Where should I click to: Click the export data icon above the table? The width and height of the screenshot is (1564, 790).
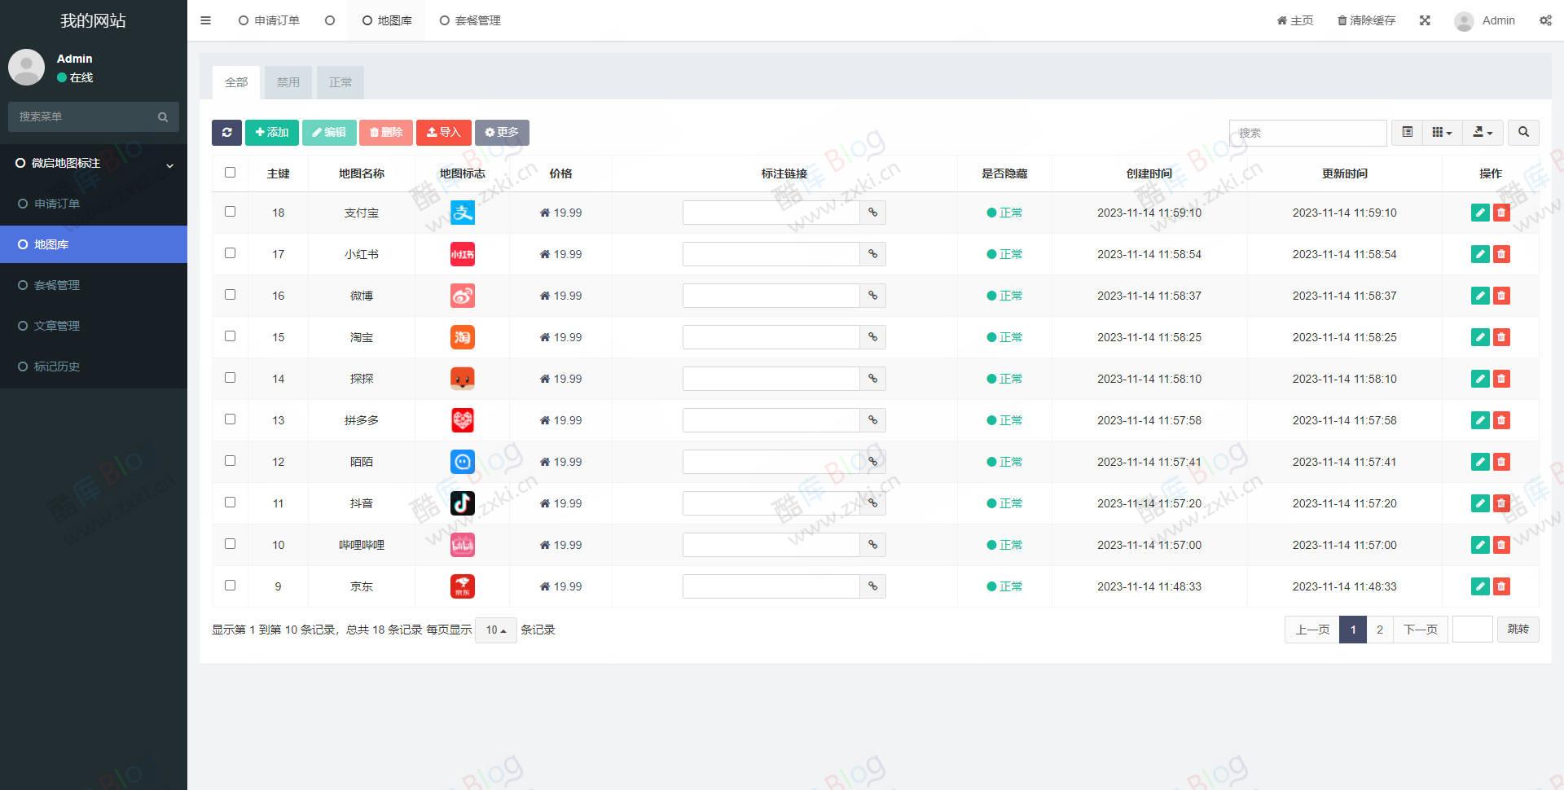point(1482,132)
